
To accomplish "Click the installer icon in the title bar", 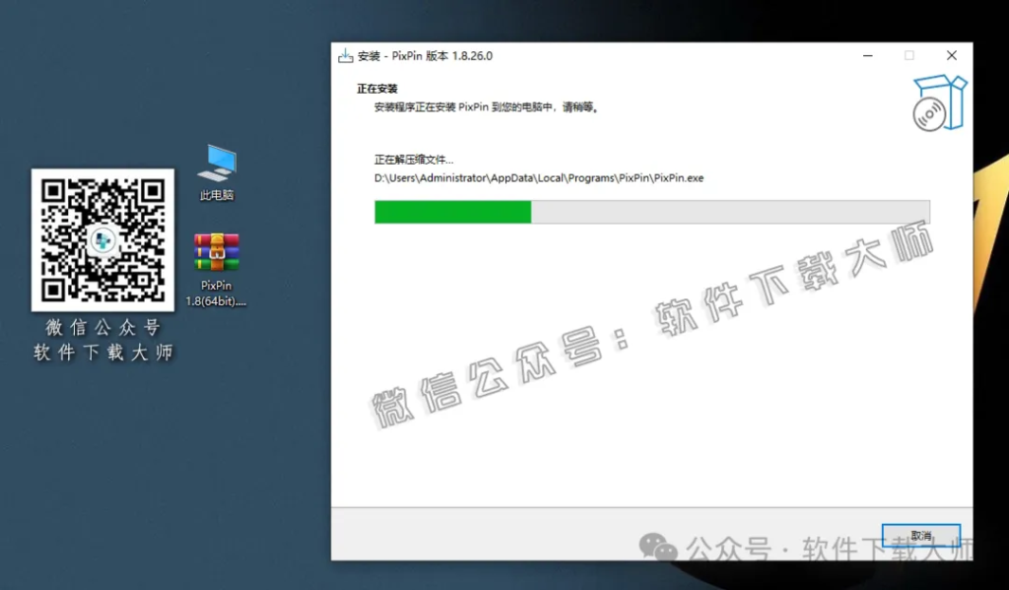I will [x=345, y=56].
